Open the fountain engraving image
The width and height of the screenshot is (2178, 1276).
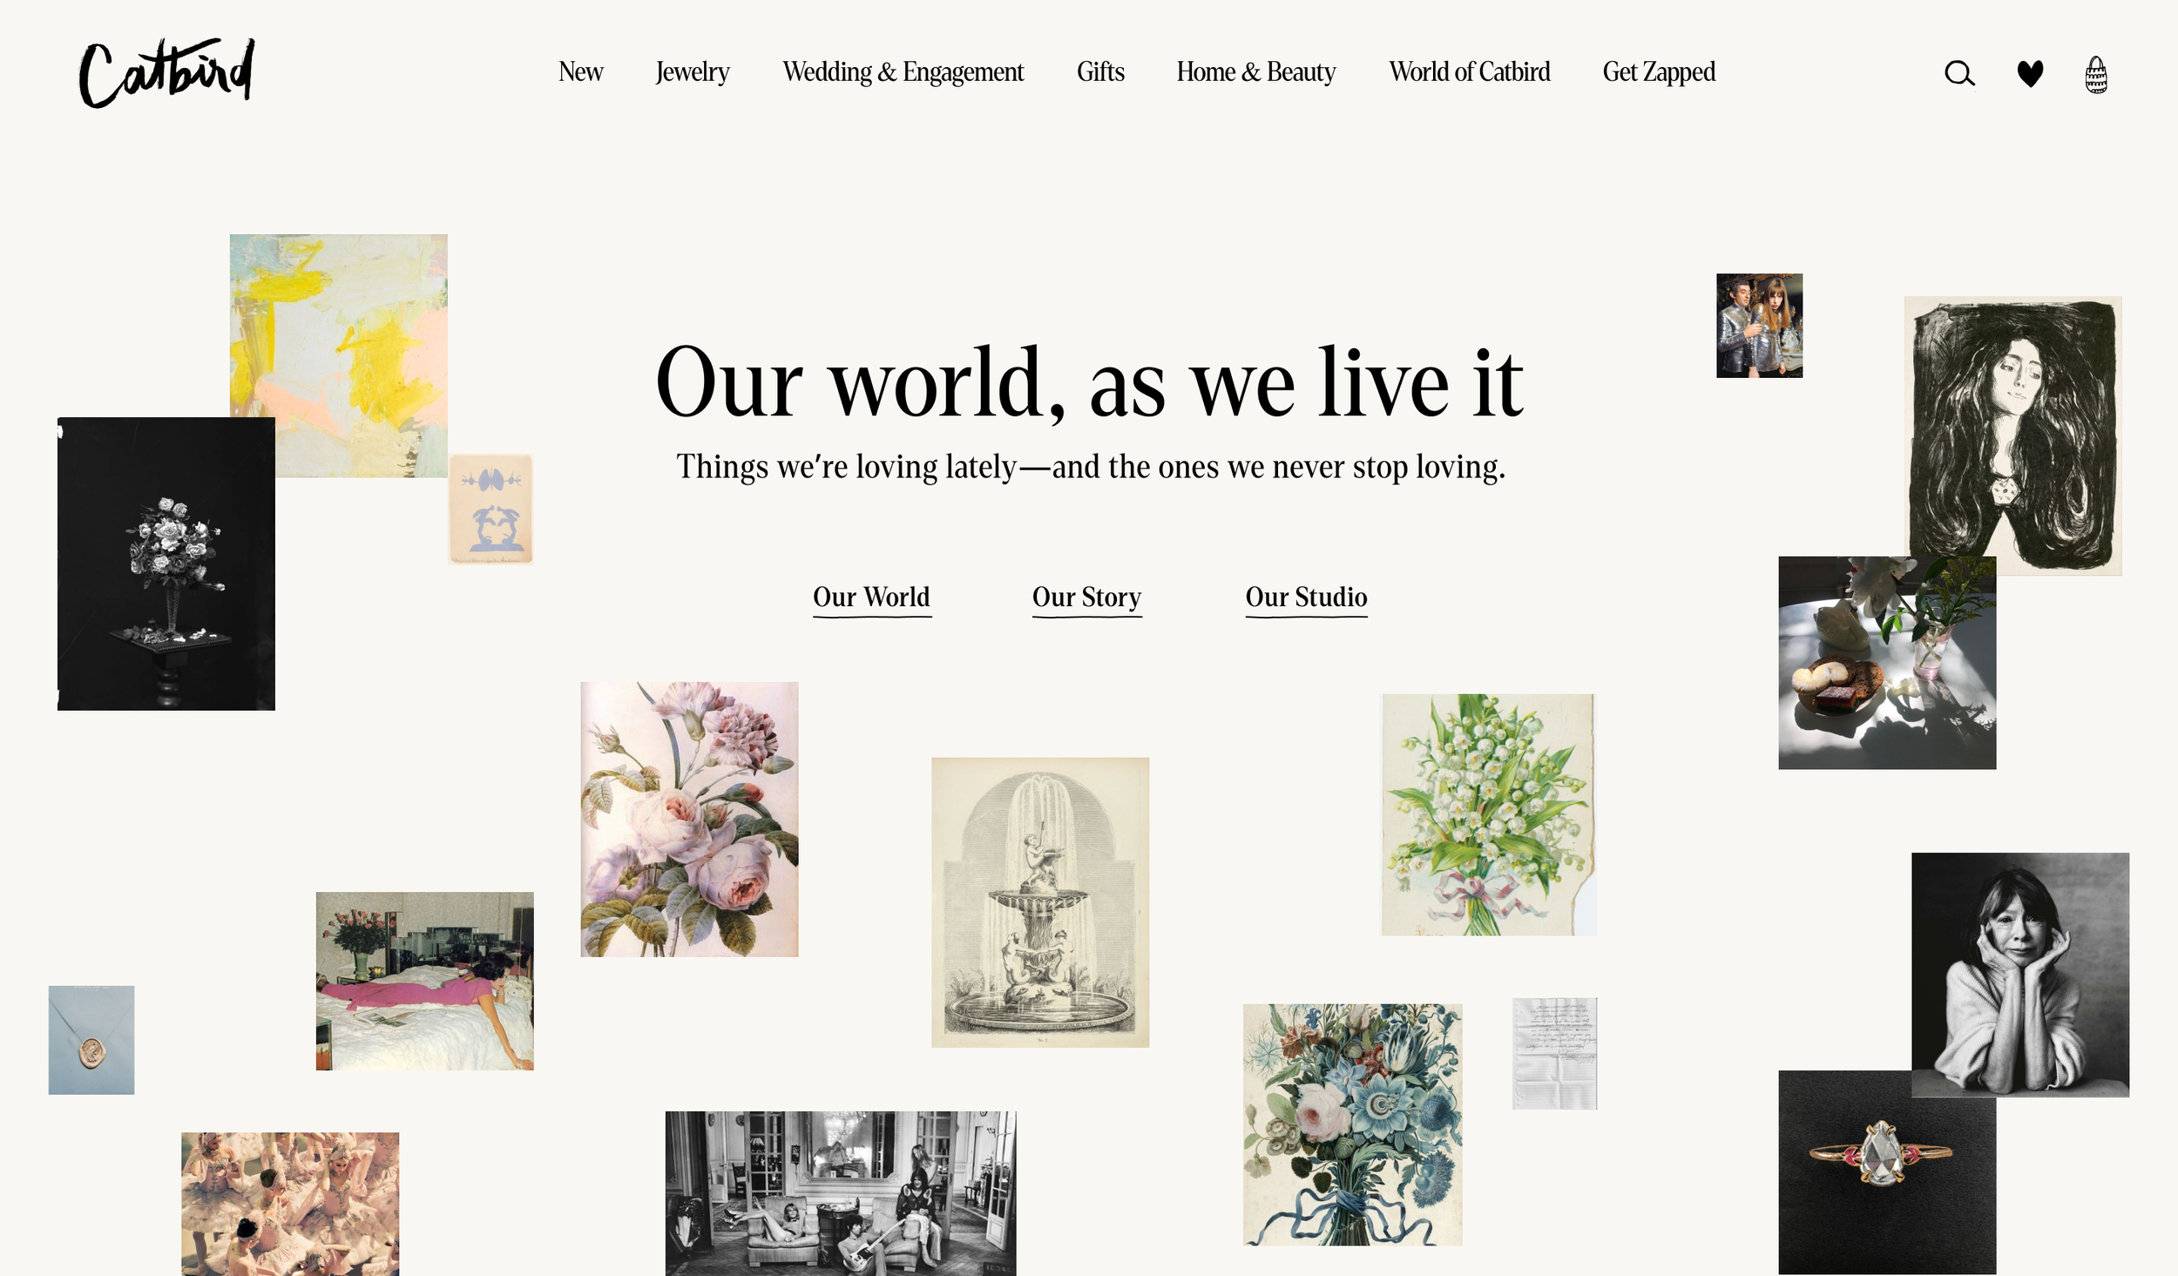click(x=1040, y=901)
